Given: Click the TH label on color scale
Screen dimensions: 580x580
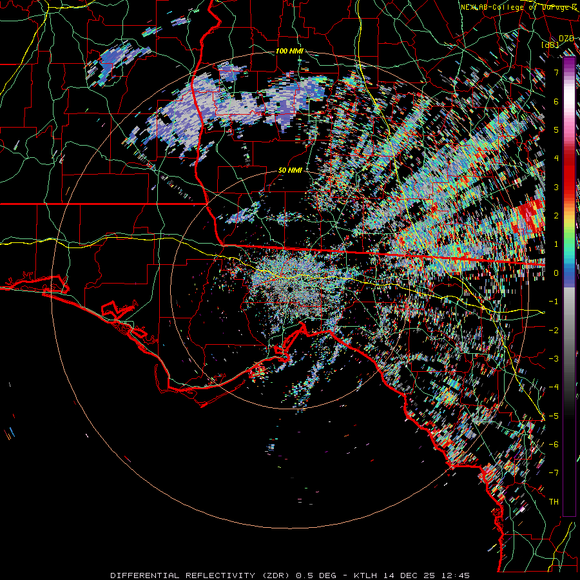Looking at the screenshot, I should point(554,501).
